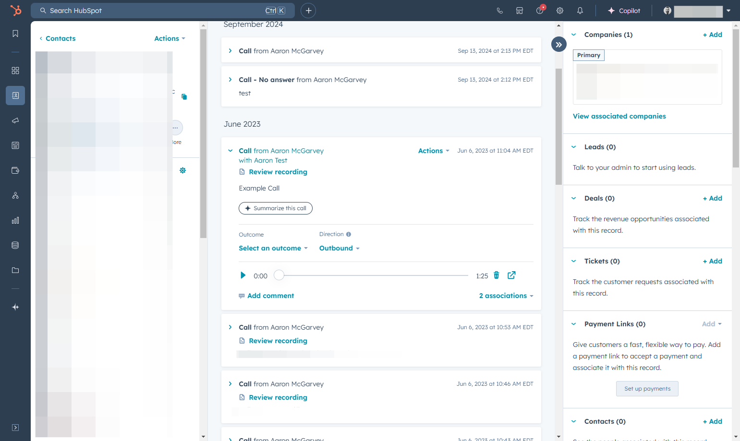This screenshot has height=441, width=740.
Task: Collapse the Deals (0) section
Action: click(x=574, y=198)
